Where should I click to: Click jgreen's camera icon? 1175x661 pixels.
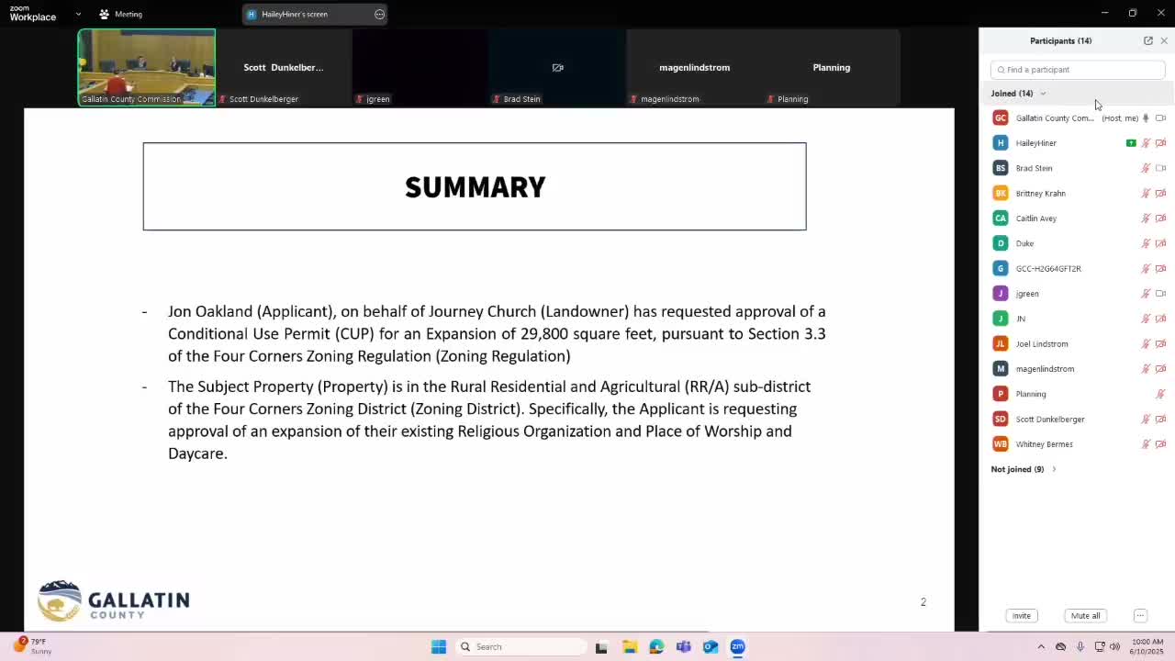click(1160, 294)
